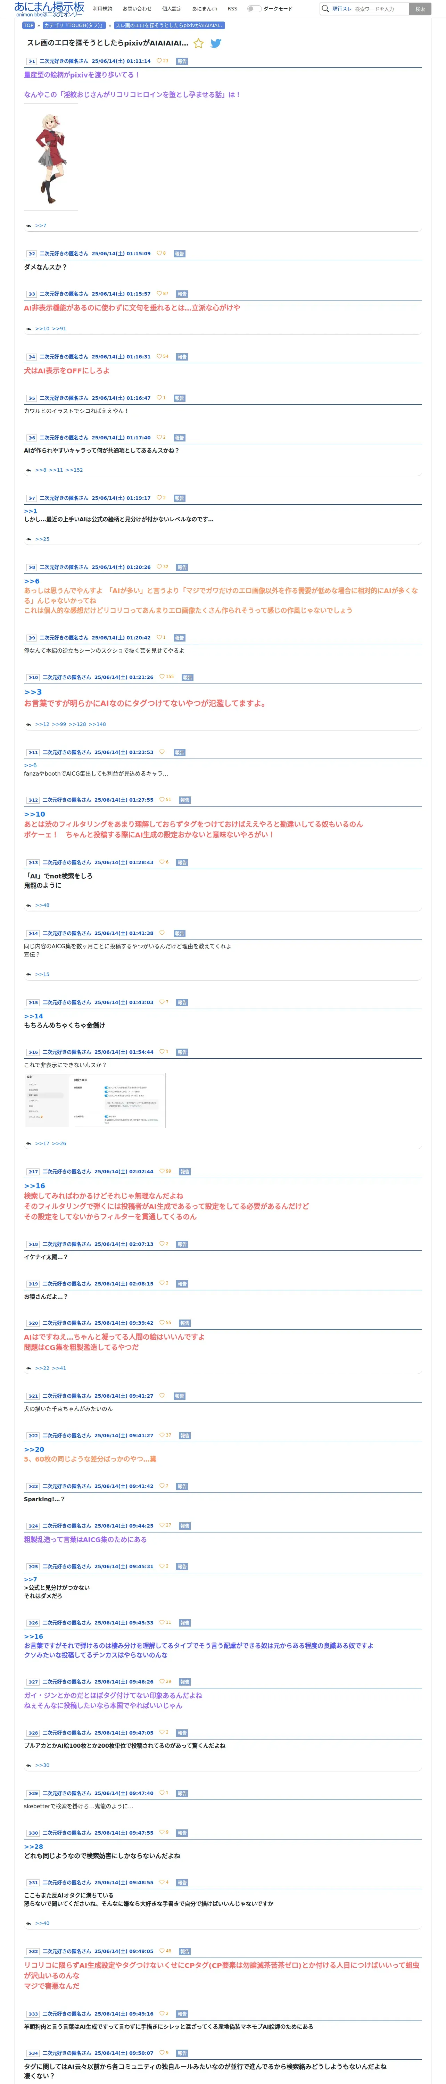Image resolution: width=446 pixels, height=2084 pixels.
Task: Open the anime girl image in post 1
Action: coord(51,157)
